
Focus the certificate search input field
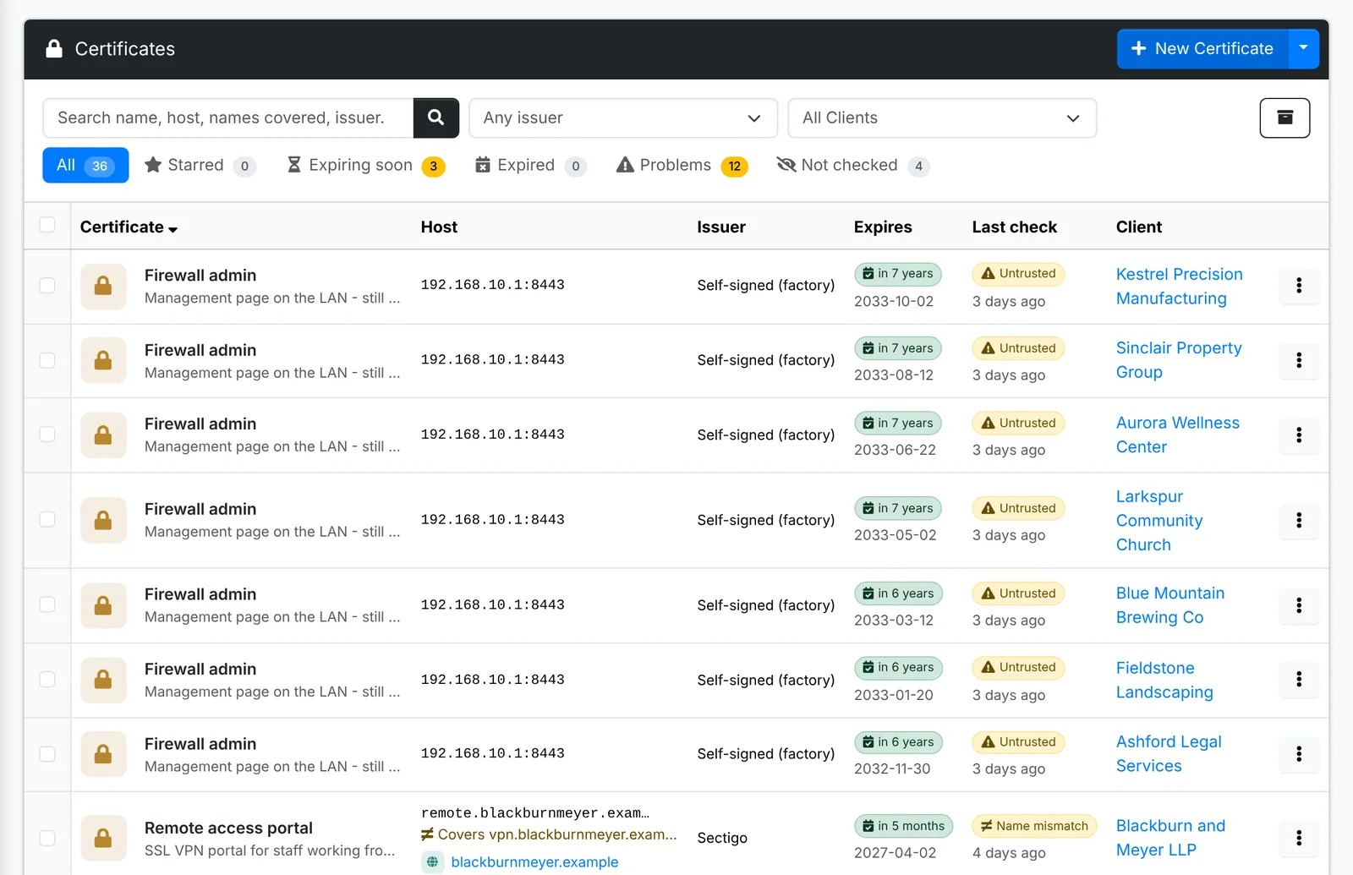pyautogui.click(x=228, y=118)
